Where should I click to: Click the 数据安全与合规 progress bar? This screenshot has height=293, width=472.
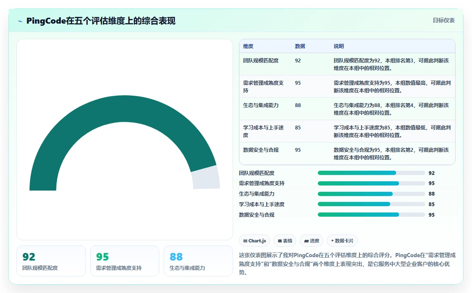click(x=371, y=215)
